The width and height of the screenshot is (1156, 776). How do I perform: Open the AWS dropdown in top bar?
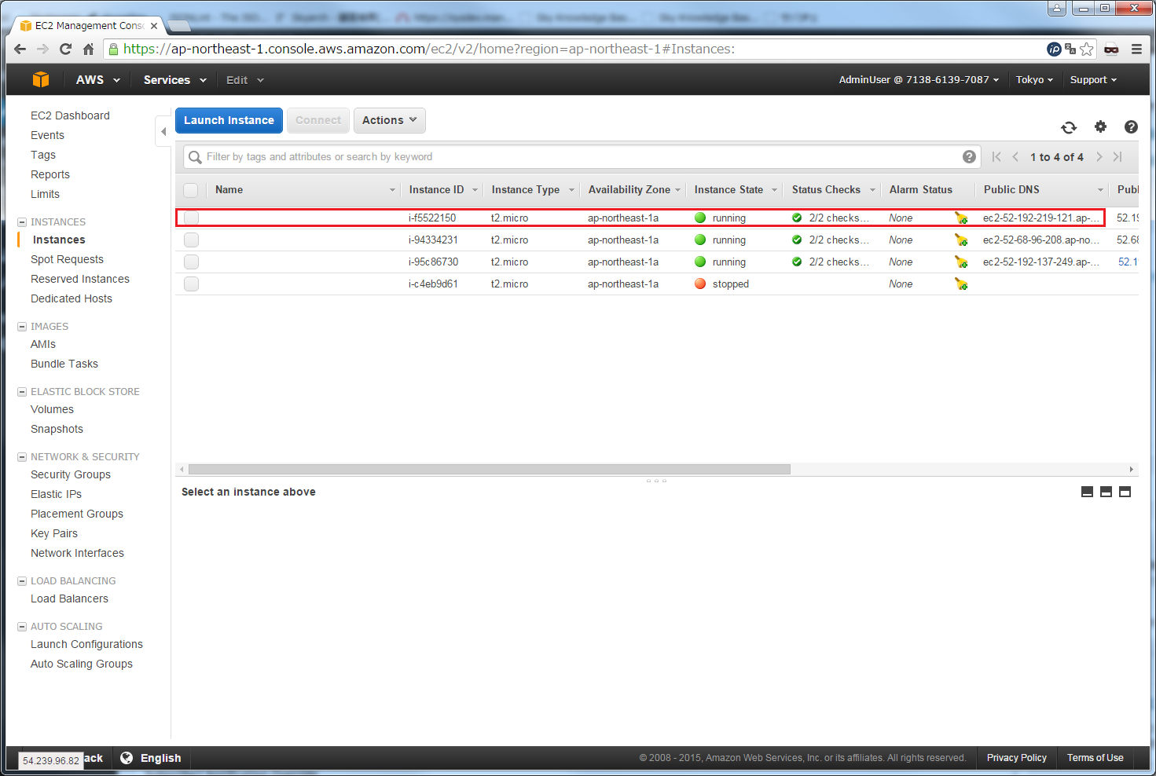tap(98, 80)
